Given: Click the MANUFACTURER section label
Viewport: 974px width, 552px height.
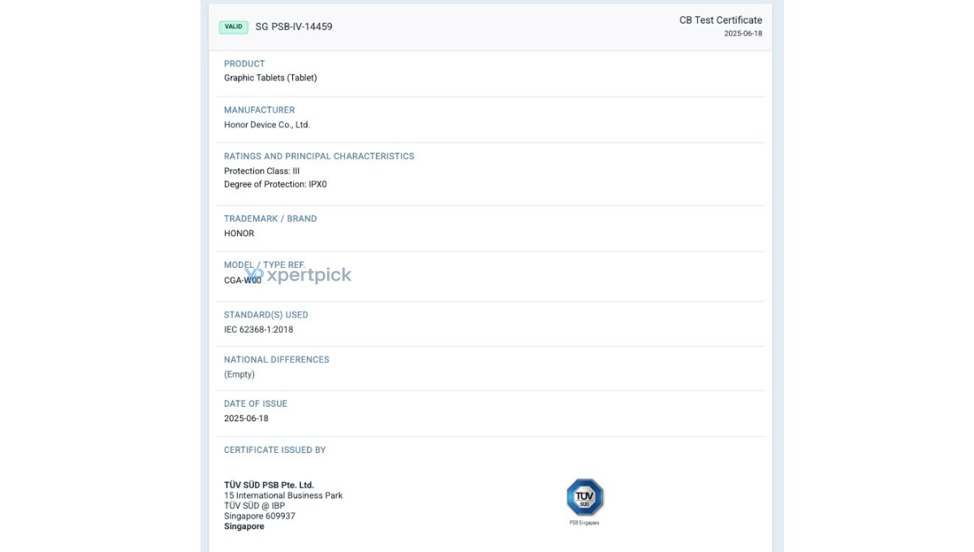Looking at the screenshot, I should pos(260,110).
